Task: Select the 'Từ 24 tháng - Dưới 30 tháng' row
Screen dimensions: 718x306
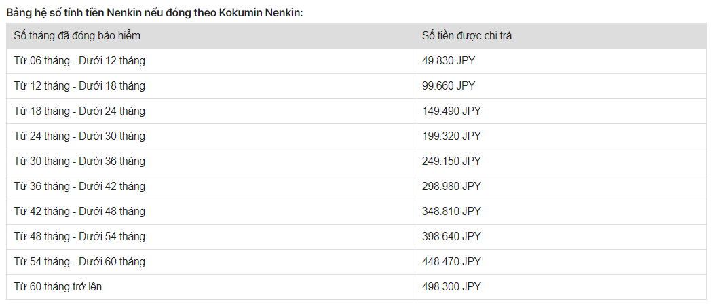Action: point(357,136)
